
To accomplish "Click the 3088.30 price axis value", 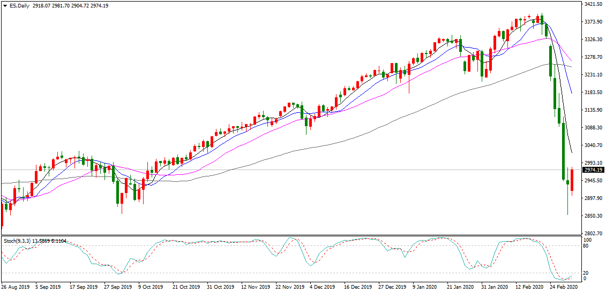I will pyautogui.click(x=593, y=128).
